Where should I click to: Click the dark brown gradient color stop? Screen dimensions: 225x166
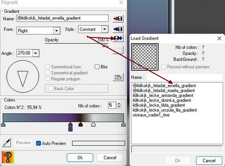[x=80, y=124]
